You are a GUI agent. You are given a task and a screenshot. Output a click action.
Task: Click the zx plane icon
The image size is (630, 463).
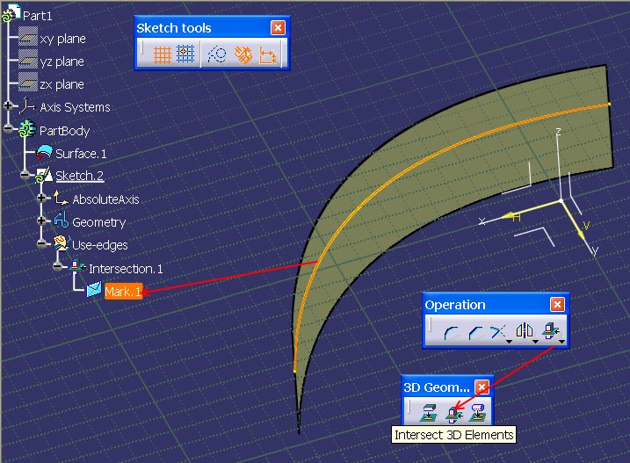[28, 83]
